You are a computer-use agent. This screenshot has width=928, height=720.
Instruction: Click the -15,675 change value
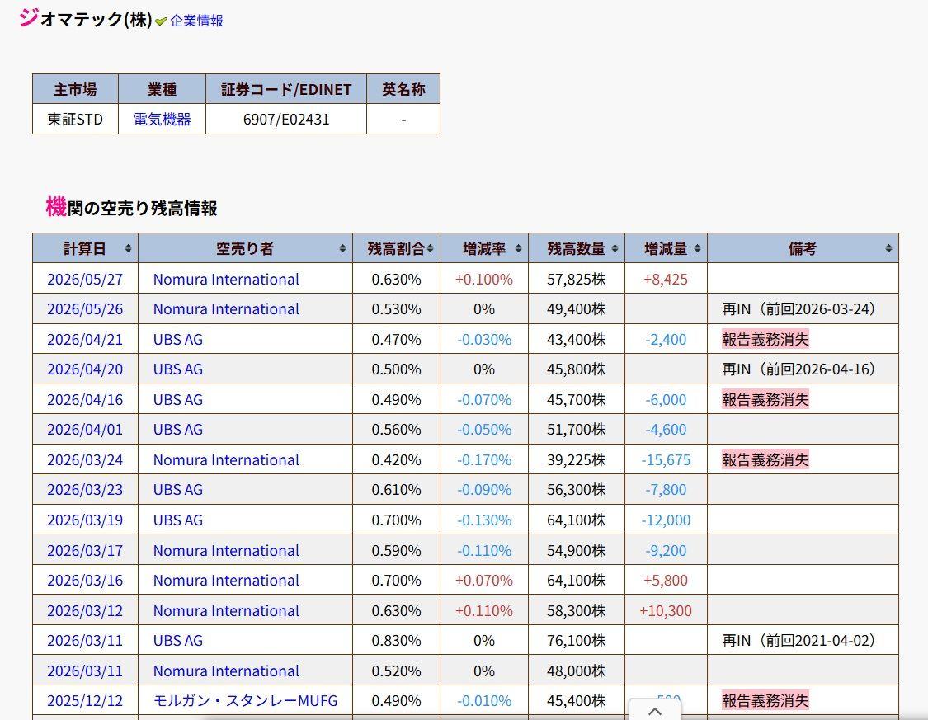click(666, 460)
